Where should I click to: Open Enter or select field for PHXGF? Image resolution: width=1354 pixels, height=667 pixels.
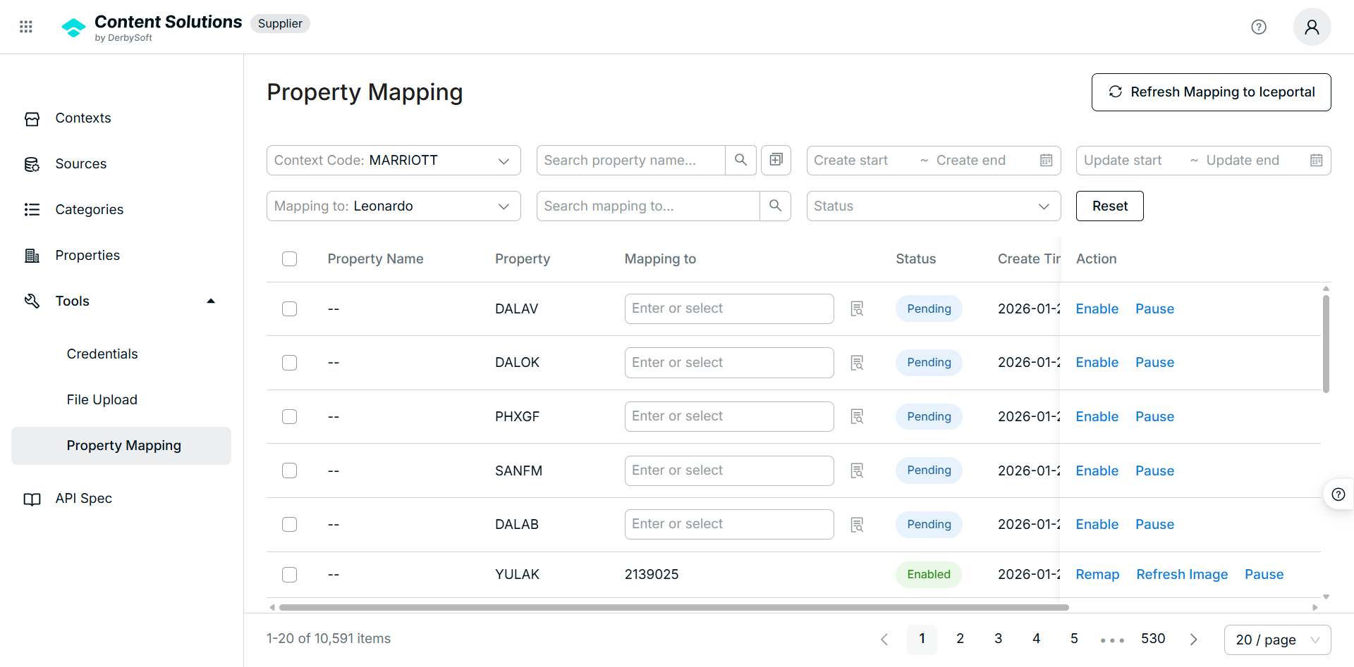coord(729,416)
